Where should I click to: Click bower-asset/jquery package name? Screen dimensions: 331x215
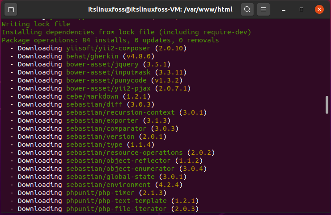tap(102, 64)
